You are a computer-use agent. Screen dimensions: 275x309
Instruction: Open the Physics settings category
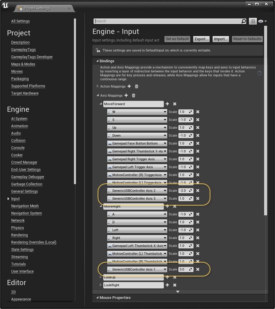pyautogui.click(x=18, y=228)
